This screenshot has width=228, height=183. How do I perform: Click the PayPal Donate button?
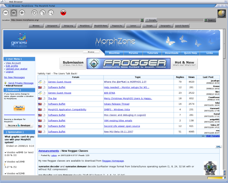point(19,108)
